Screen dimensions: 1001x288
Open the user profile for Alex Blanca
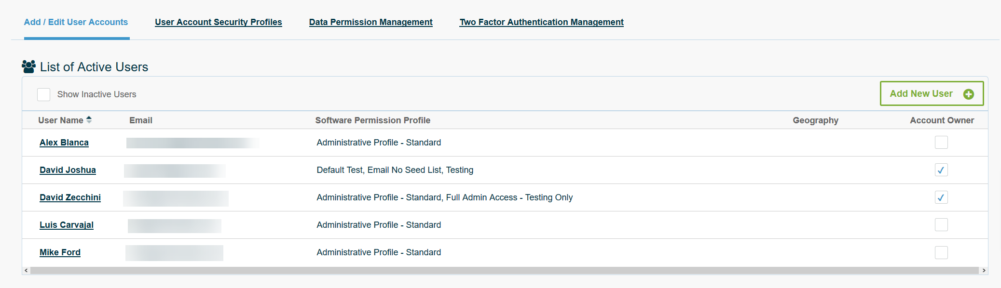pos(64,143)
